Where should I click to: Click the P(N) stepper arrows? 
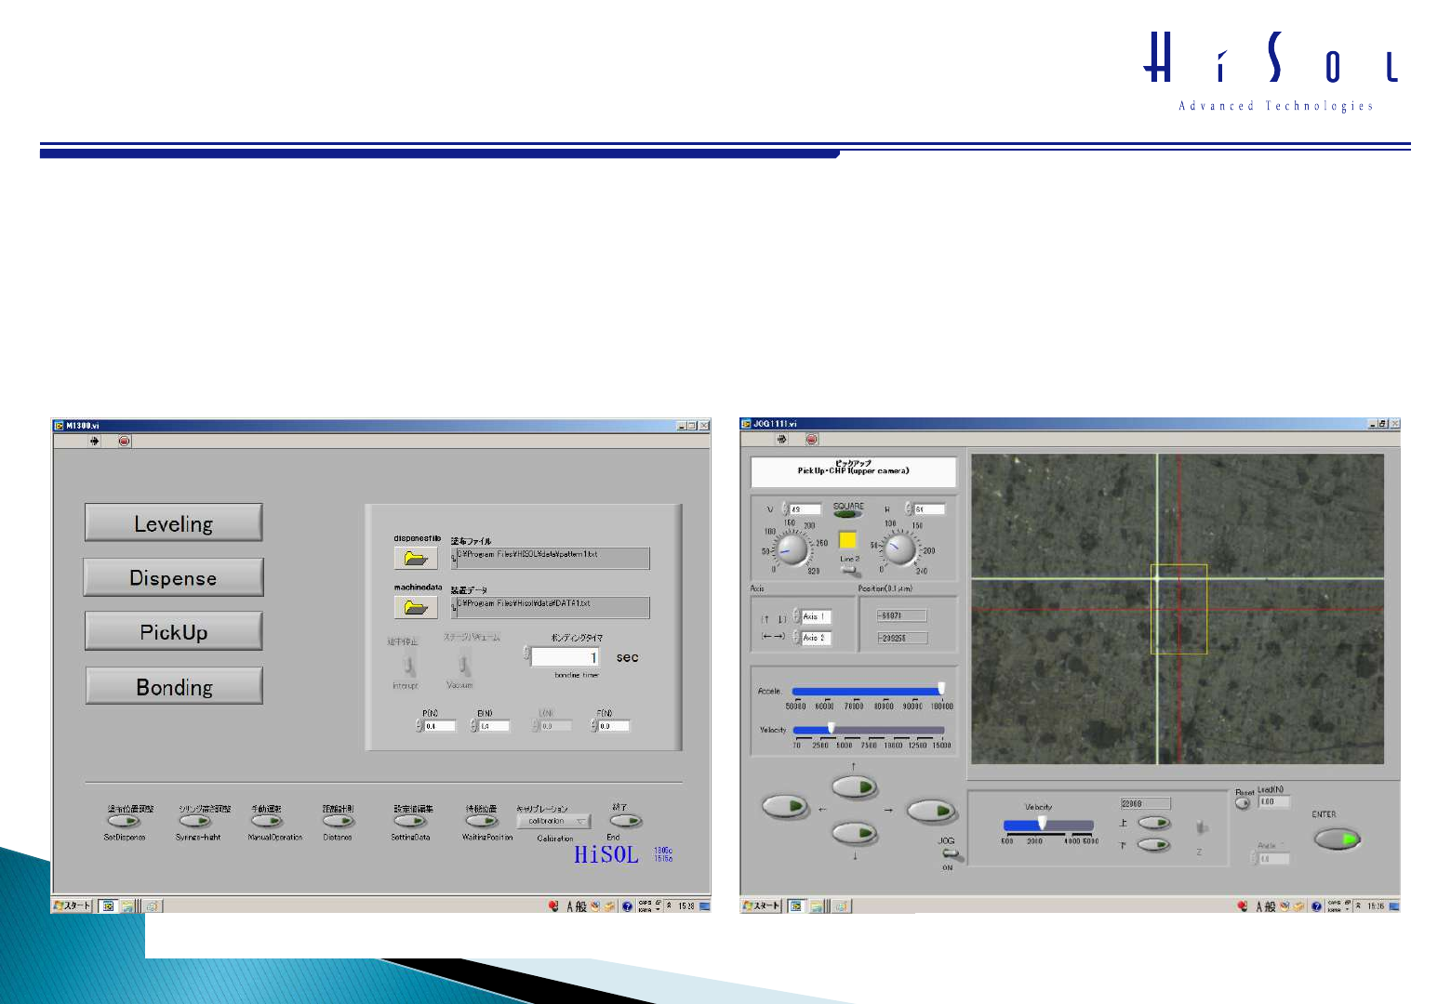tap(419, 726)
